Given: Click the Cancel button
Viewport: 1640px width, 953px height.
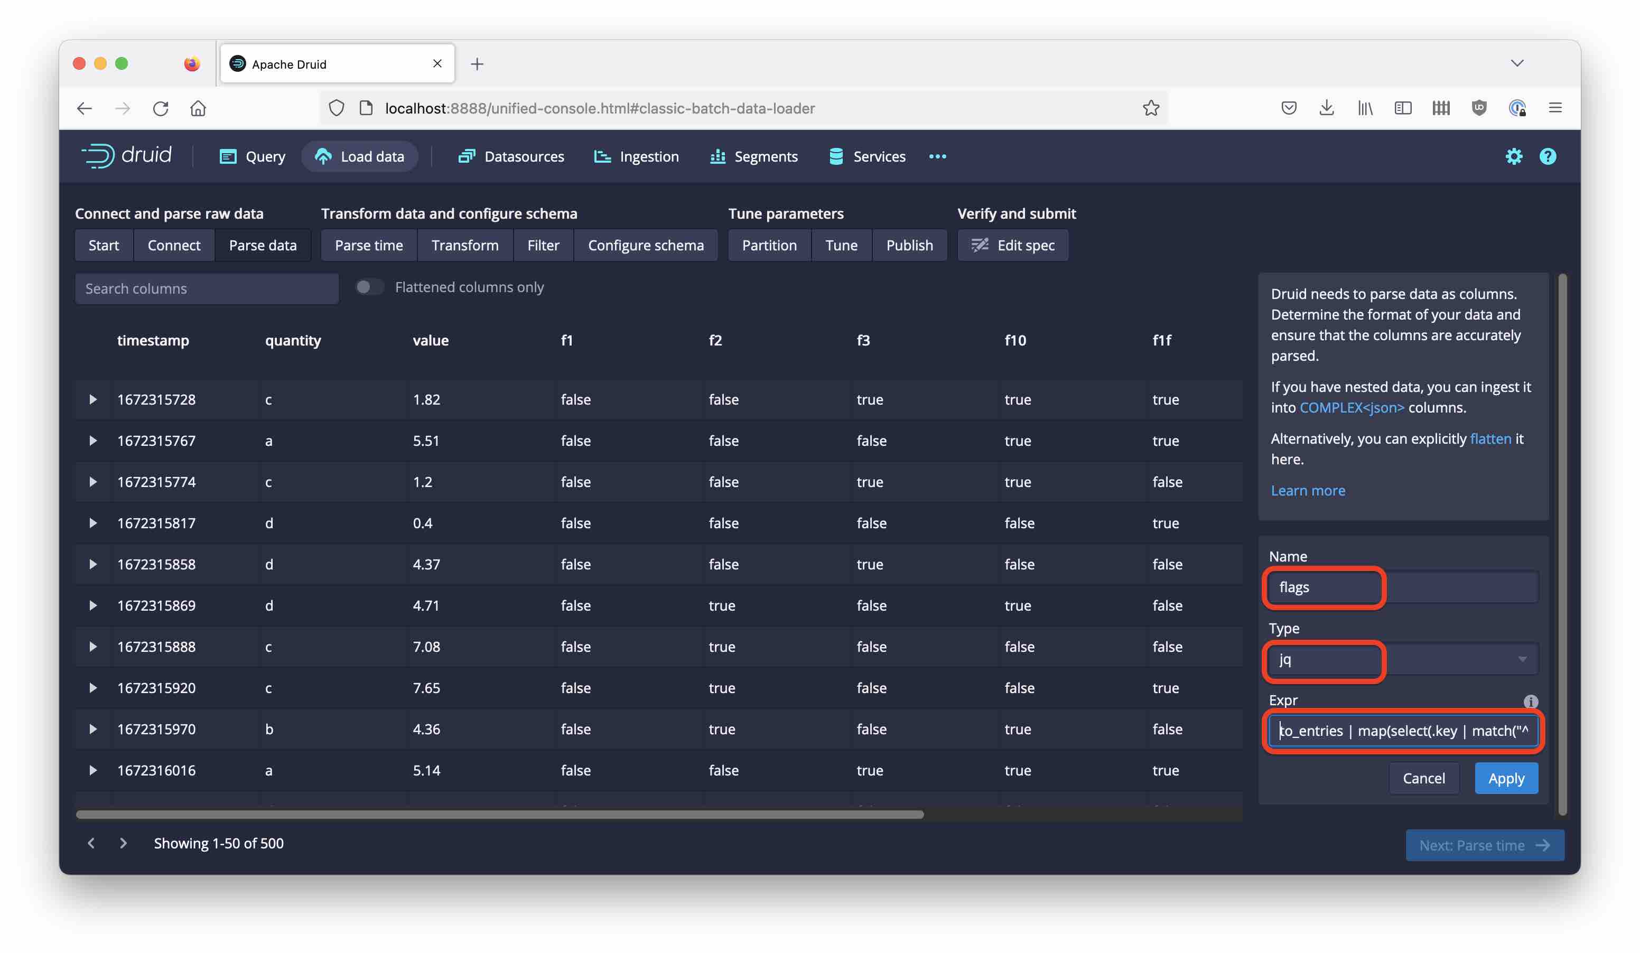Looking at the screenshot, I should 1423,778.
